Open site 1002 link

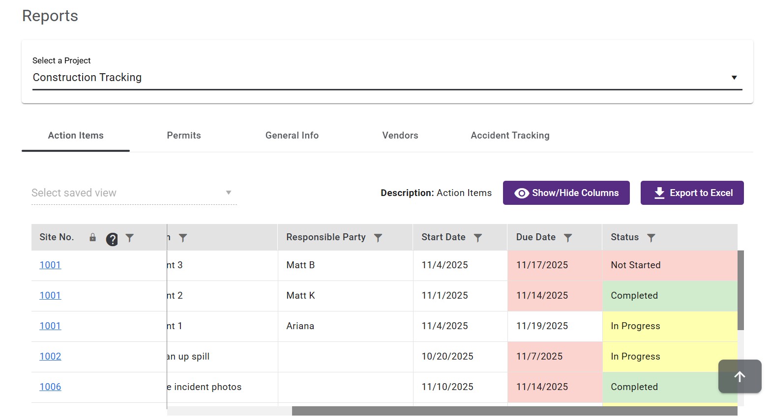tap(50, 357)
